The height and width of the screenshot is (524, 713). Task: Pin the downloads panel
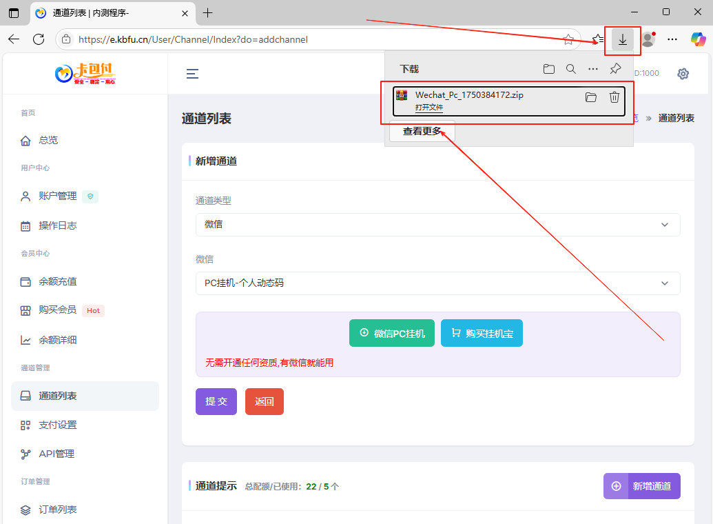point(614,68)
